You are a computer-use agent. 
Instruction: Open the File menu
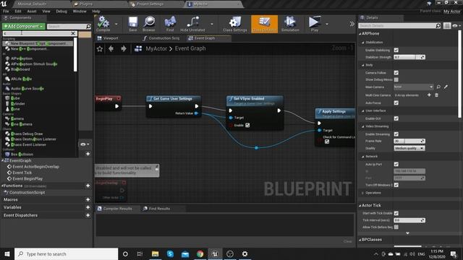coord(6,12)
